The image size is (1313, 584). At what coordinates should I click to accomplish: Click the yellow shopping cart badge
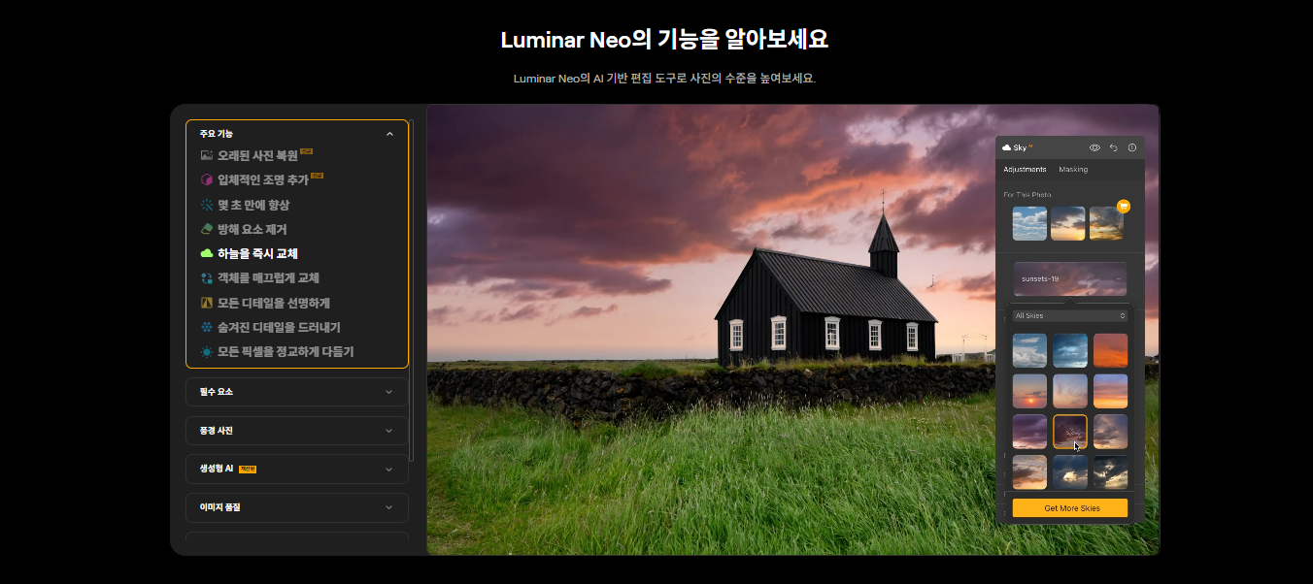[1124, 206]
